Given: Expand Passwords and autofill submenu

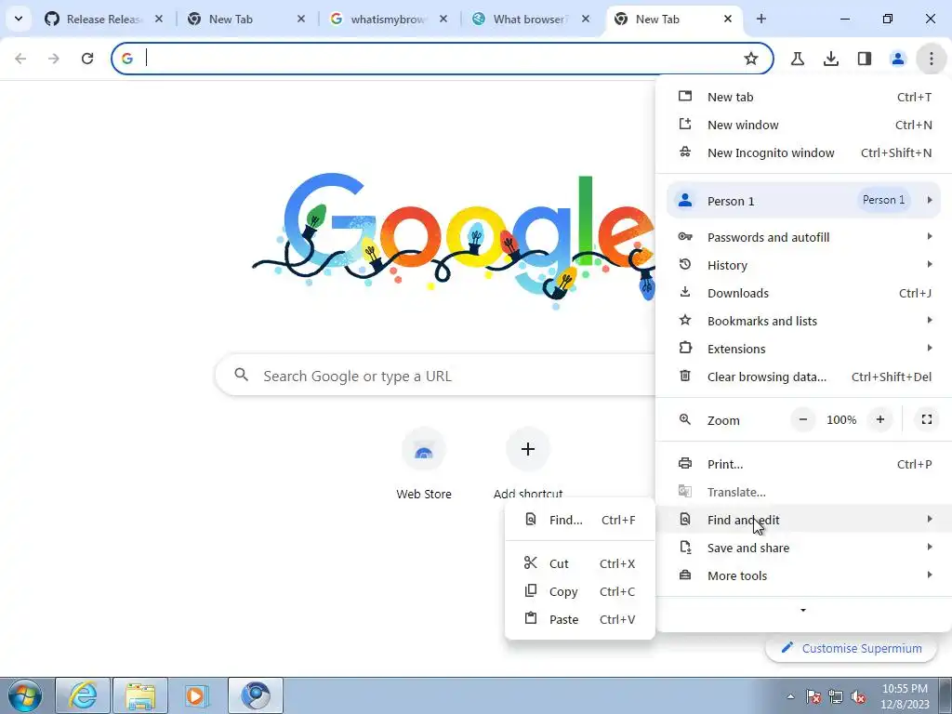Looking at the screenshot, I should pyautogui.click(x=804, y=237).
